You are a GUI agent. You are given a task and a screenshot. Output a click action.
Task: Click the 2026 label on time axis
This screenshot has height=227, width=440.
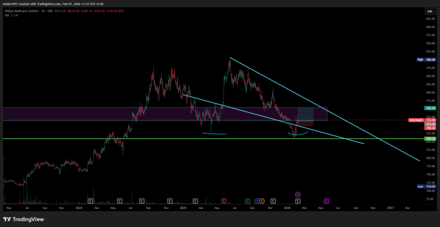(287, 208)
